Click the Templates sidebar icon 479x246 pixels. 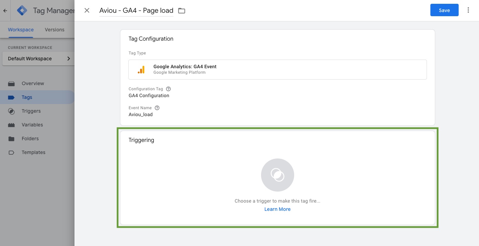point(11,153)
